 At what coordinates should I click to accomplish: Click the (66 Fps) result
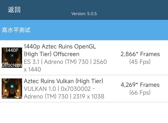(140, 92)
